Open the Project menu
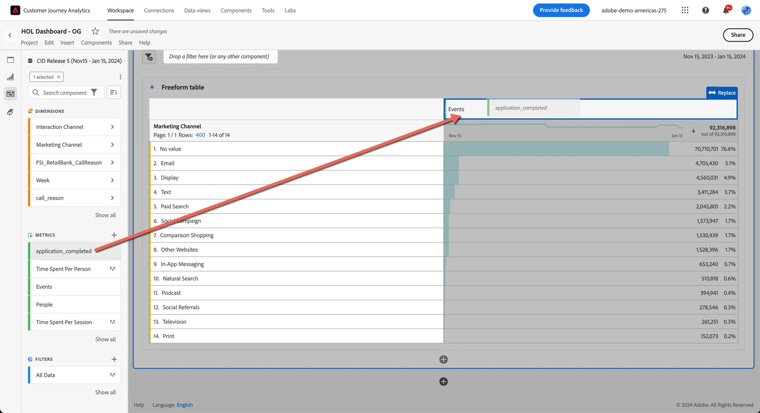This screenshot has height=413, width=760. point(29,42)
